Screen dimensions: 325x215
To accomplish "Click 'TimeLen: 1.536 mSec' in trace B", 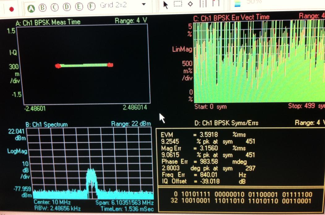I will (x=127, y=209).
